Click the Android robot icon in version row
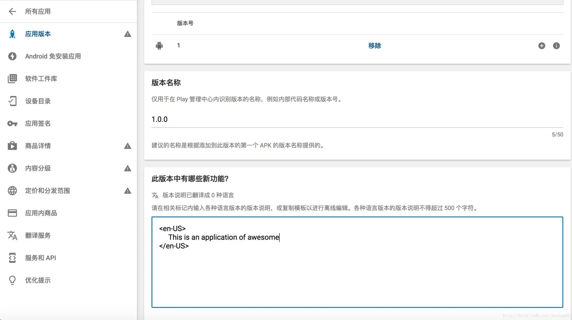572x320 pixels. [x=159, y=46]
